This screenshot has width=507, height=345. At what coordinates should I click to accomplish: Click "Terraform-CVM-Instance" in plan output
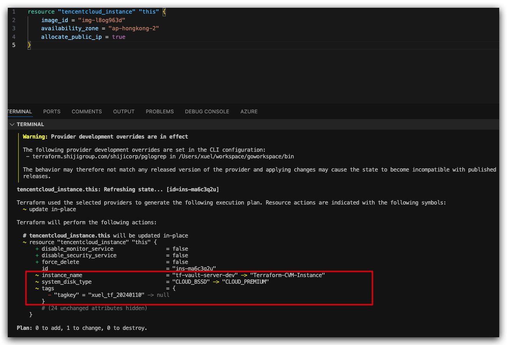287,275
